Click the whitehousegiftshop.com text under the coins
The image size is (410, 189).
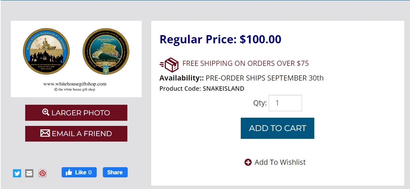click(75, 84)
